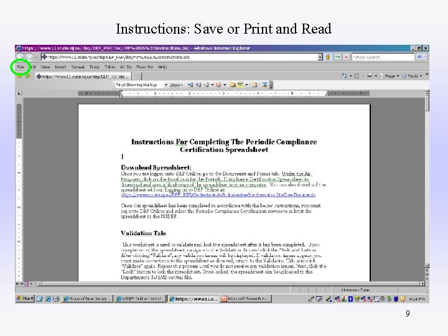Click the Bluetooth system tray icon
Screen dimensions: 448x336
(350, 299)
